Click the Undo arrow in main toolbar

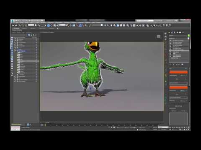[13, 25]
